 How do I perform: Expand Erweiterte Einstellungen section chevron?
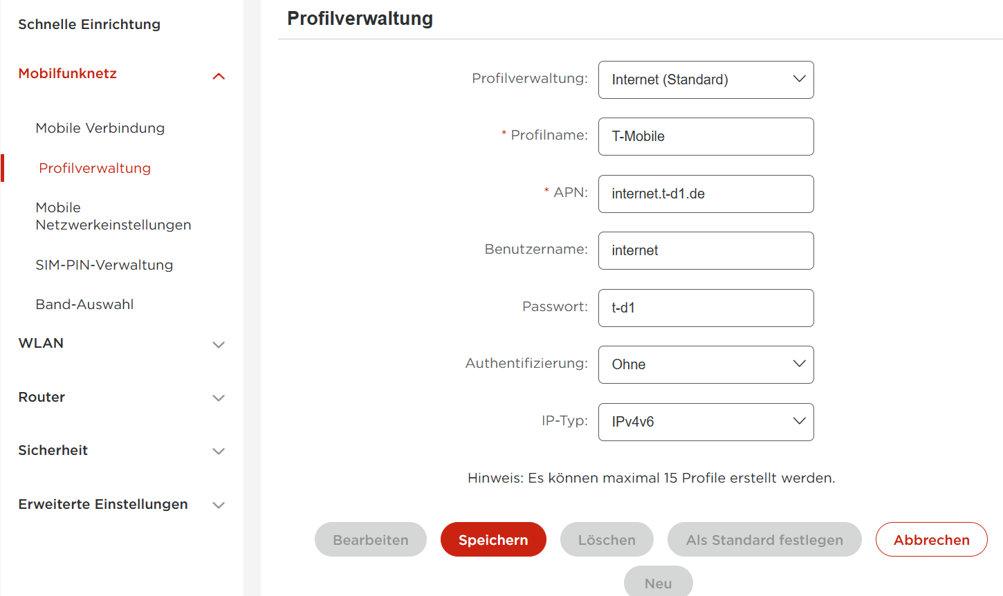tap(219, 505)
